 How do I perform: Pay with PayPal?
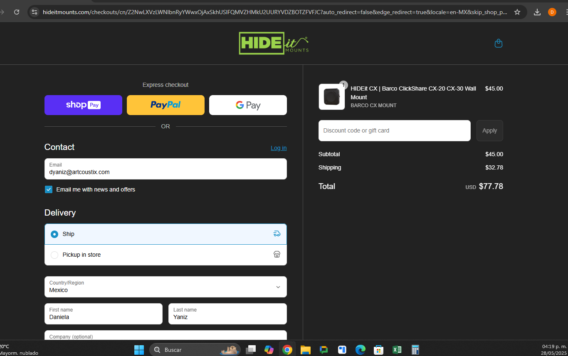pyautogui.click(x=165, y=105)
